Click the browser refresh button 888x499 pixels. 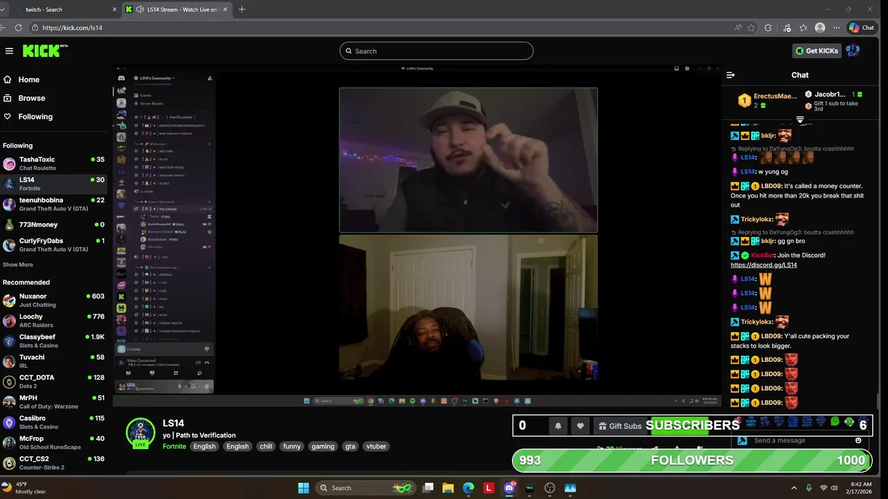pyautogui.click(x=19, y=28)
